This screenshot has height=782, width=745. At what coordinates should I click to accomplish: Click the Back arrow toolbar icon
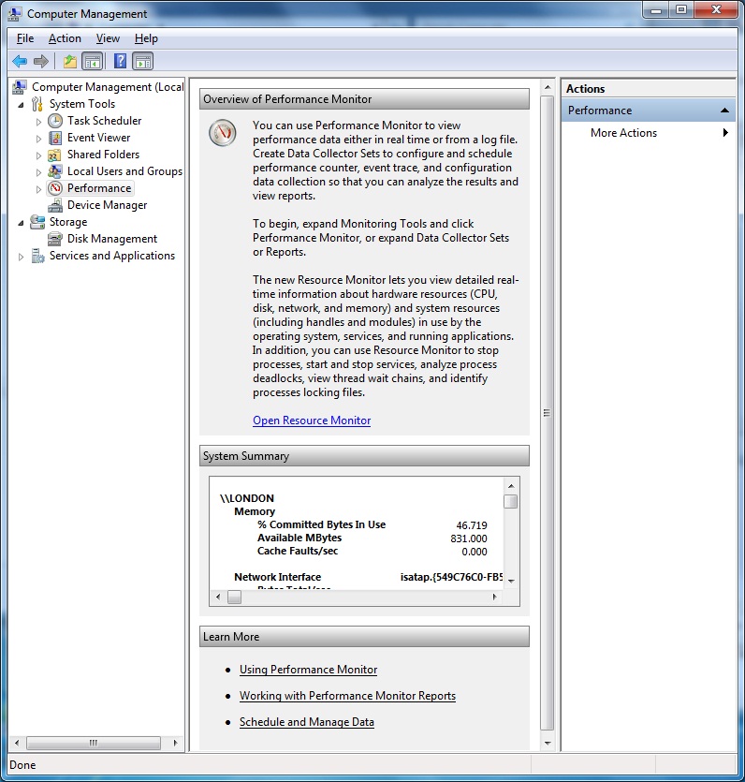[20, 62]
